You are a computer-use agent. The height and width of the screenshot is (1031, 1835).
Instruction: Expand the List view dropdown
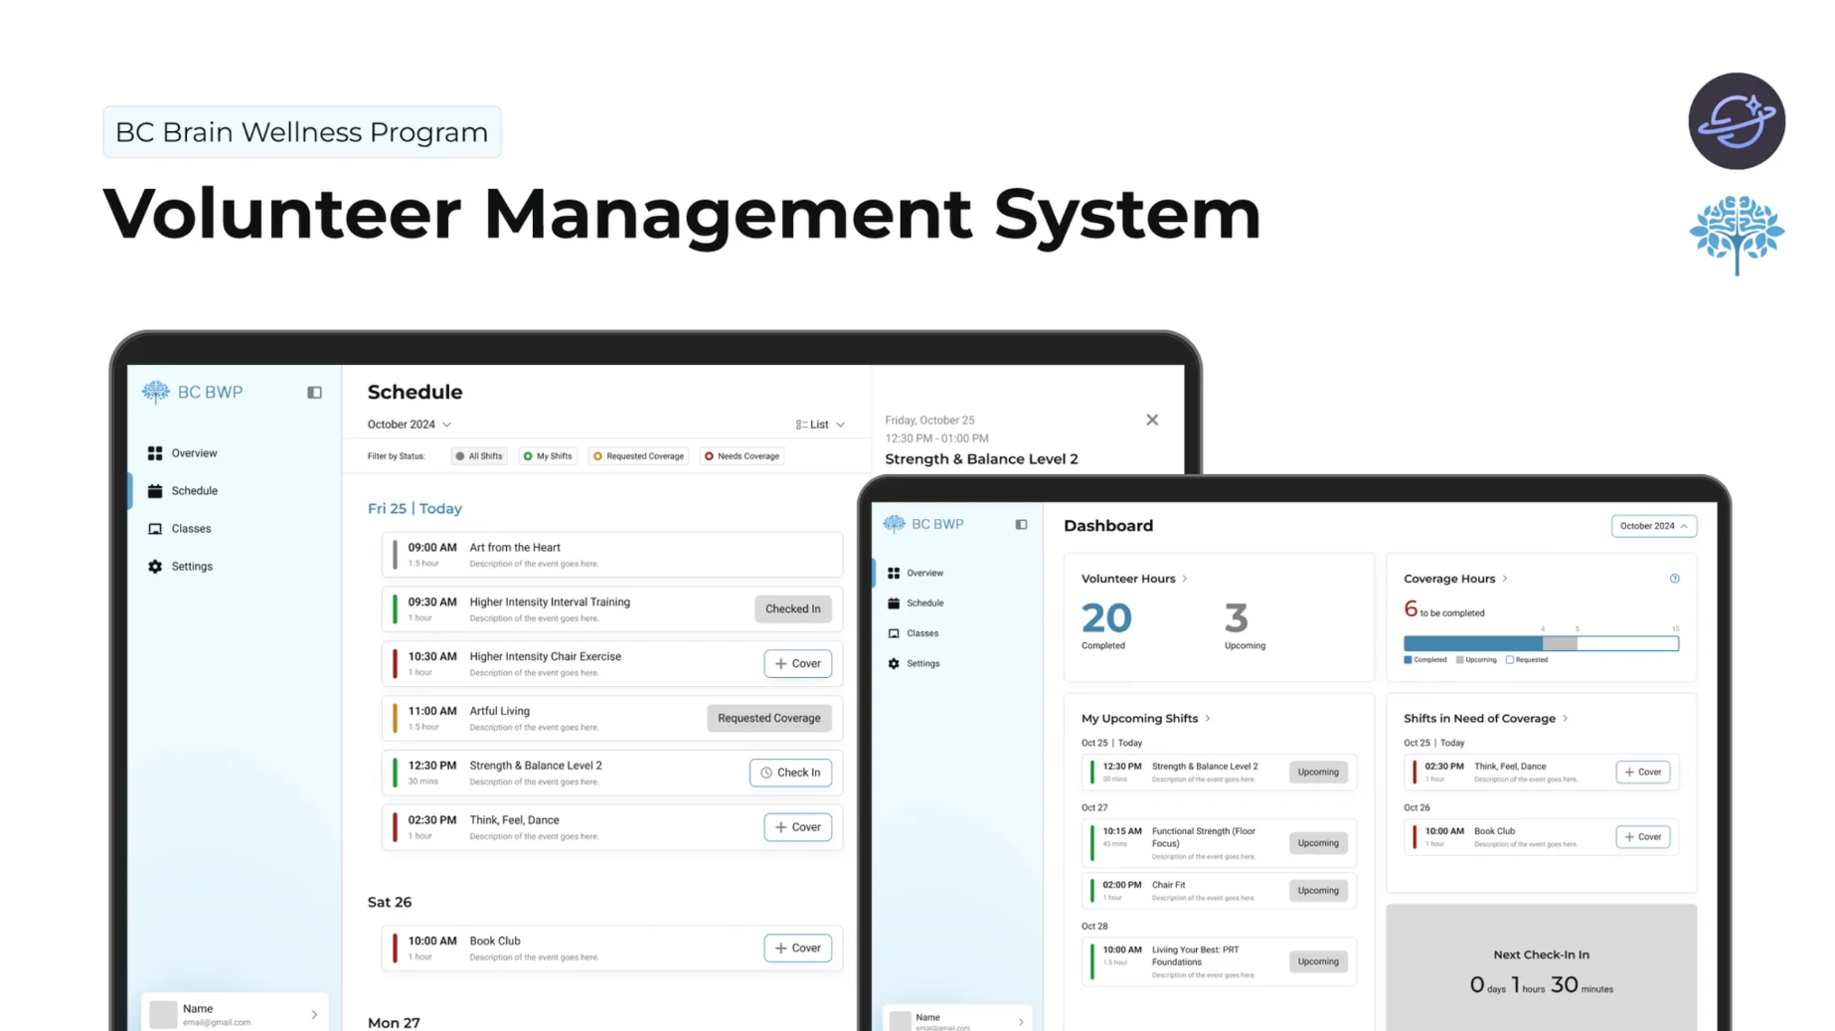point(820,425)
